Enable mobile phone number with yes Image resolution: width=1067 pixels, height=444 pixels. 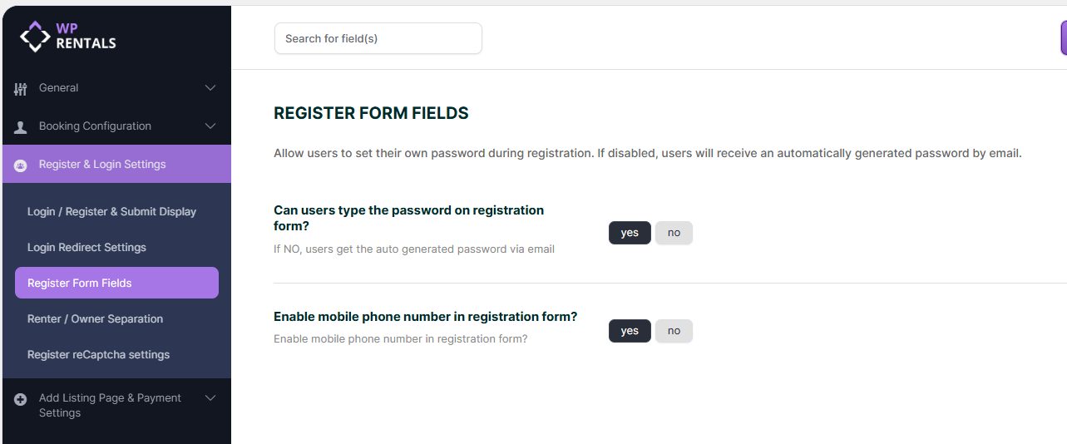630,331
